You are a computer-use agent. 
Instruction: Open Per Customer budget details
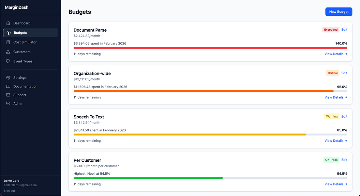(x=336, y=184)
